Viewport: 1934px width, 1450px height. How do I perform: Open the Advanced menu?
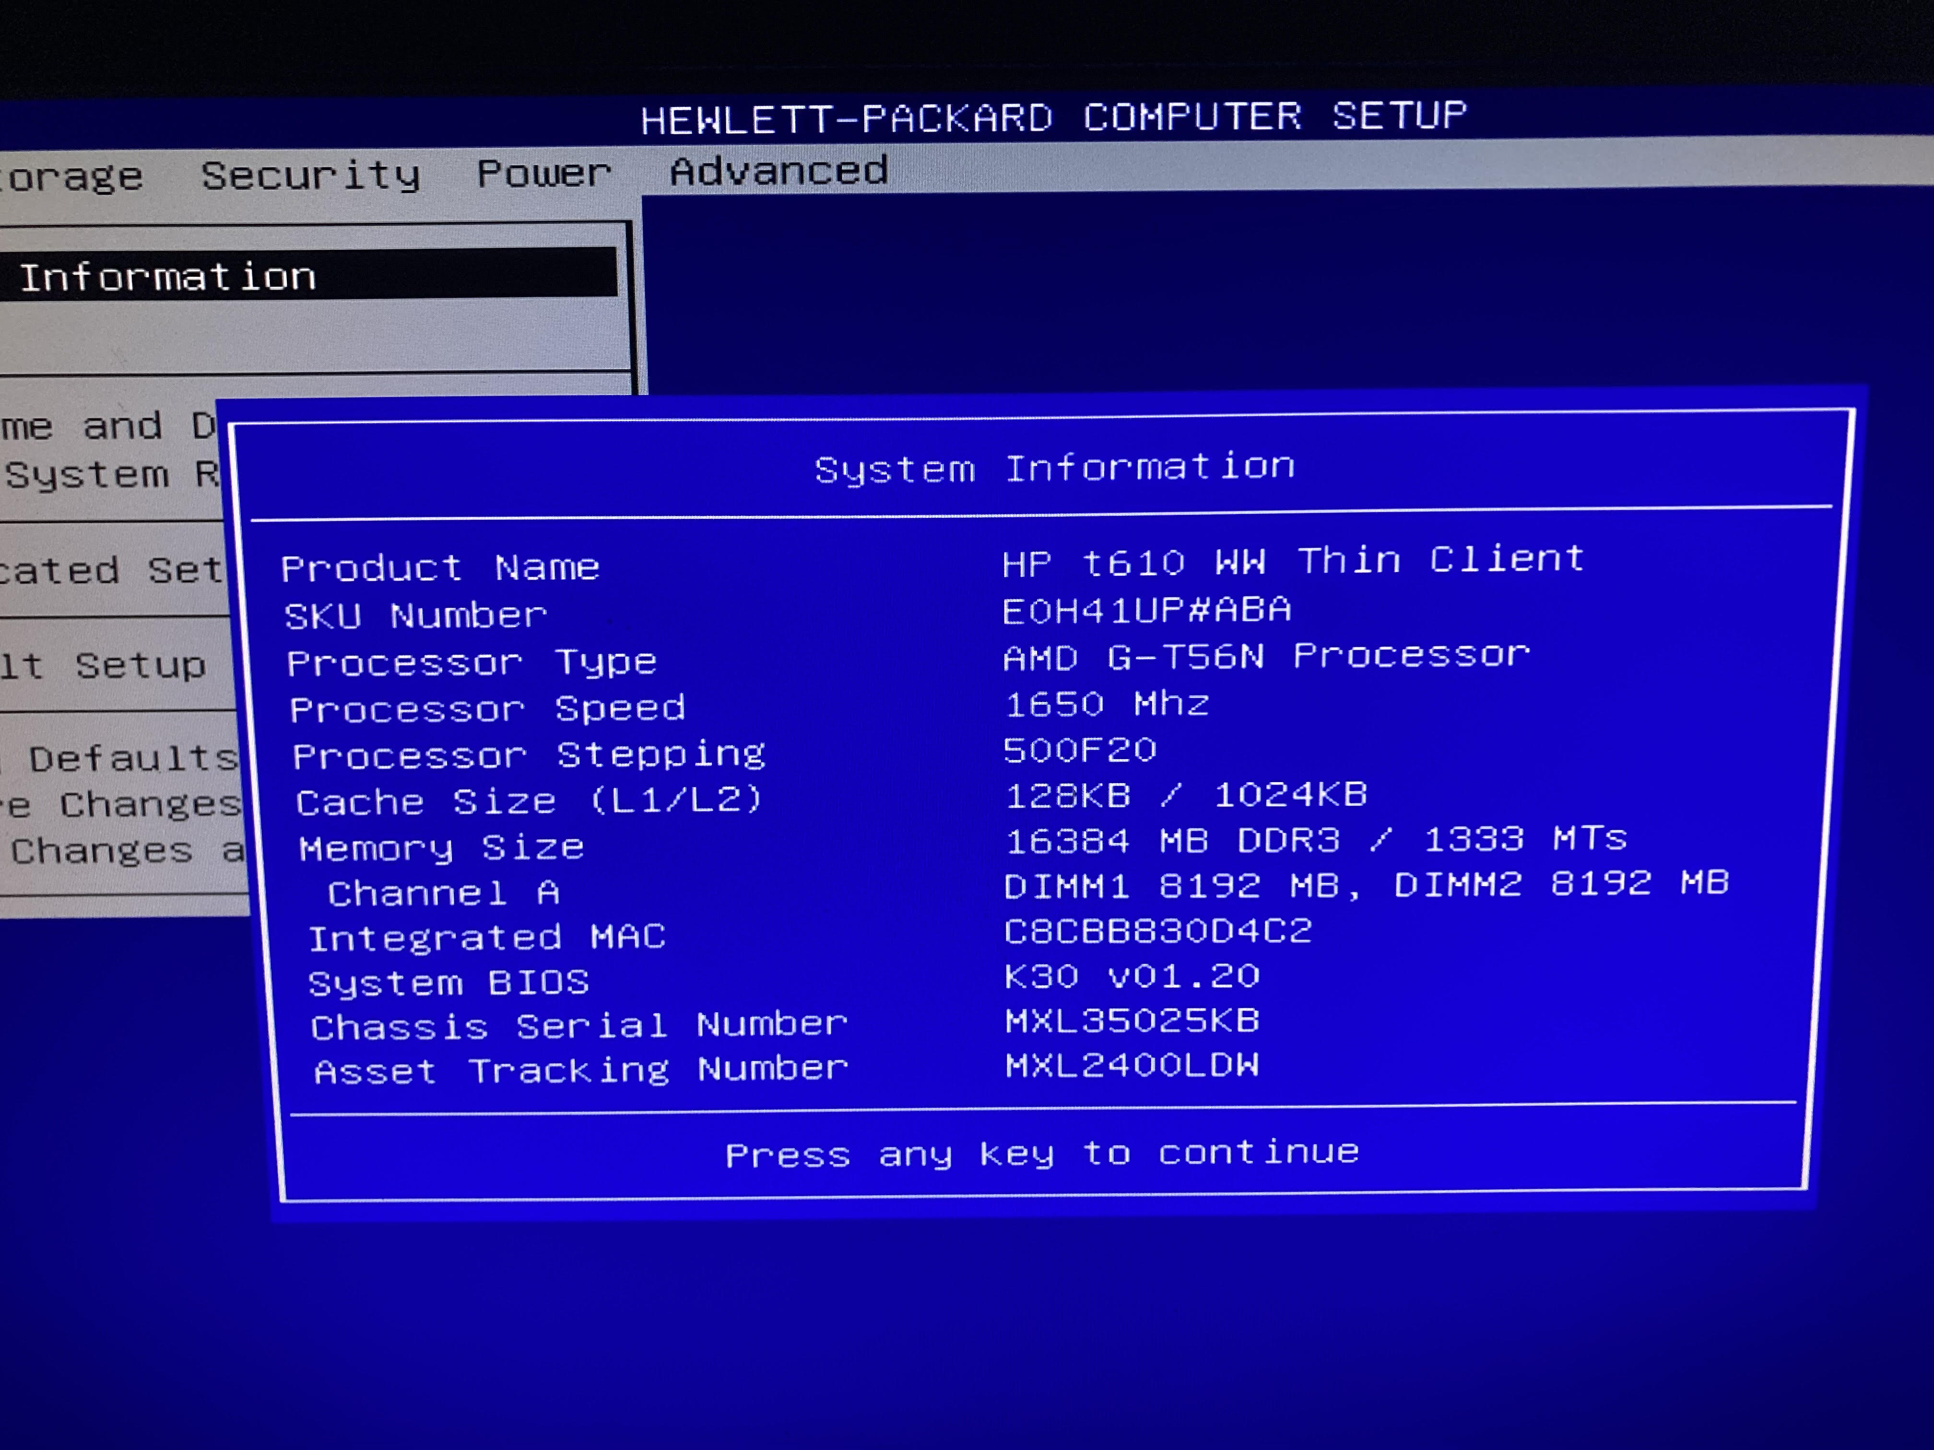click(778, 170)
